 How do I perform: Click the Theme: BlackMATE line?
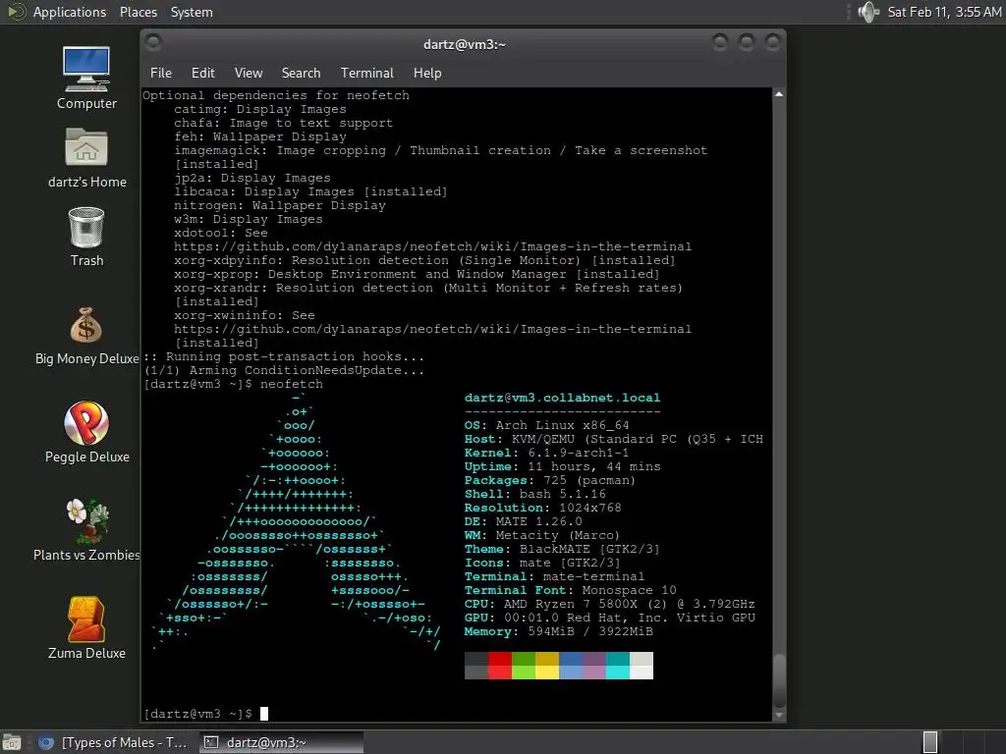tap(562, 549)
